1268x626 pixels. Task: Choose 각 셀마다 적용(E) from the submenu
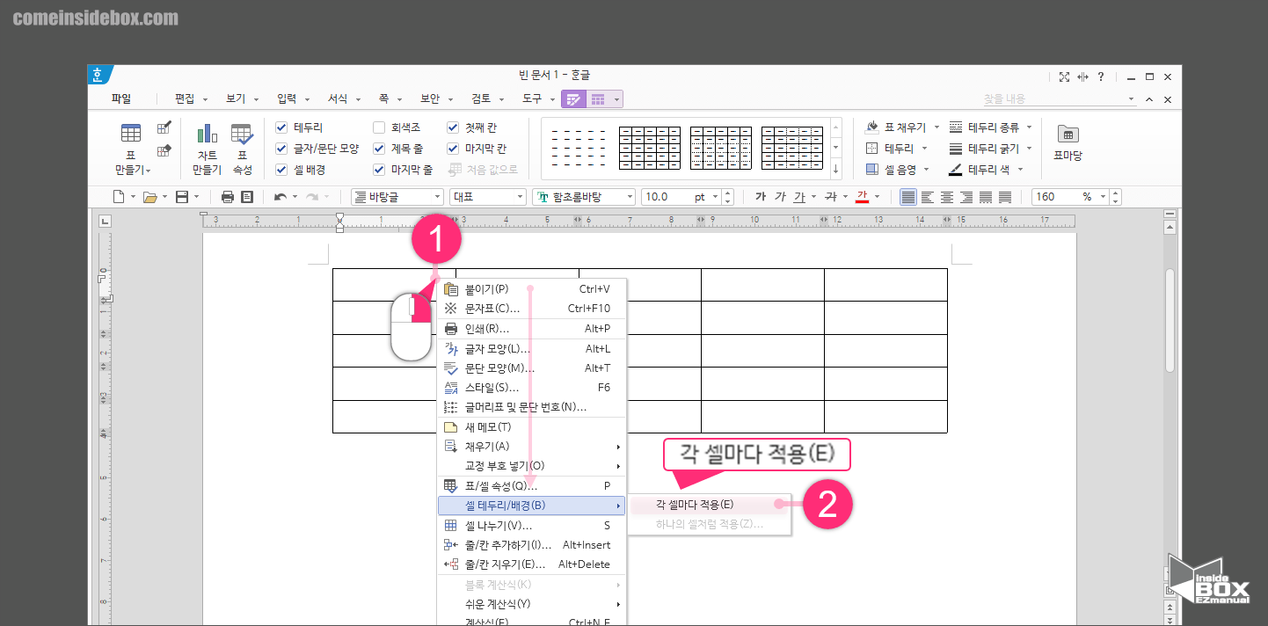coord(695,506)
